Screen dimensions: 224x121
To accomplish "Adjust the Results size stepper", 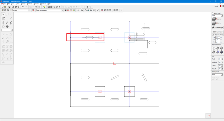I will point(222,69).
